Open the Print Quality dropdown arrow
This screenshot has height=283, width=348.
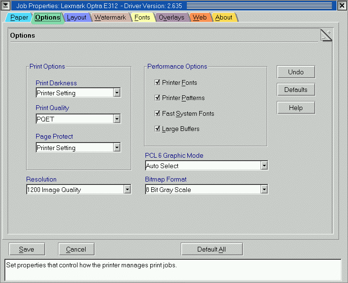click(117, 119)
